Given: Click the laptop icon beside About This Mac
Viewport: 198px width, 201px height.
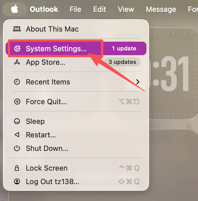Looking at the screenshot, I should coord(17,29).
